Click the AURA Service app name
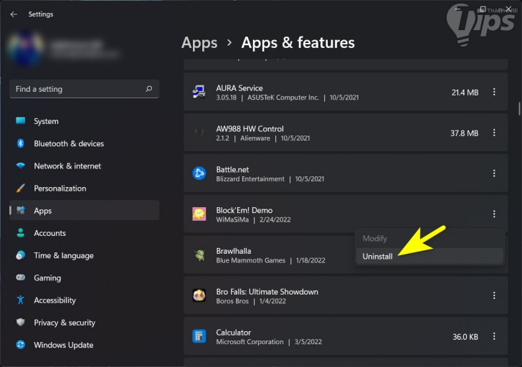Viewport: 522px width, 367px height. 239,88
